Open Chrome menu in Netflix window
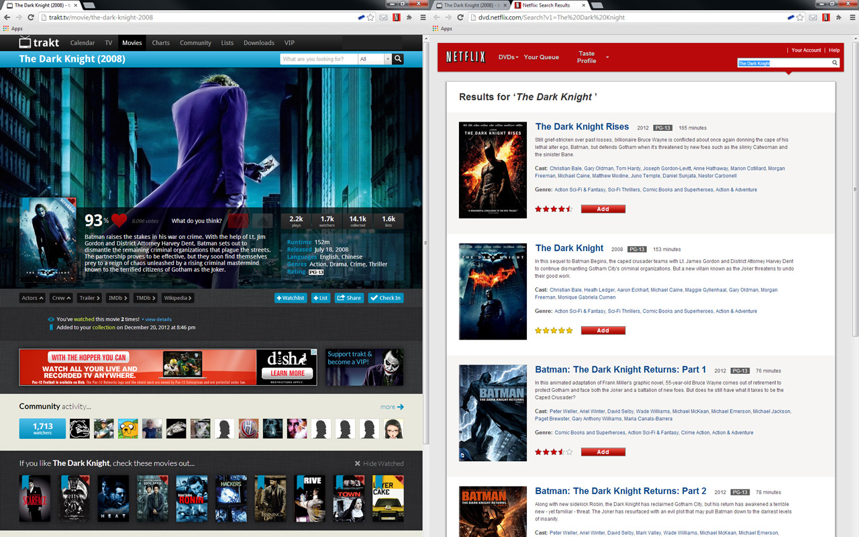 tap(852, 17)
